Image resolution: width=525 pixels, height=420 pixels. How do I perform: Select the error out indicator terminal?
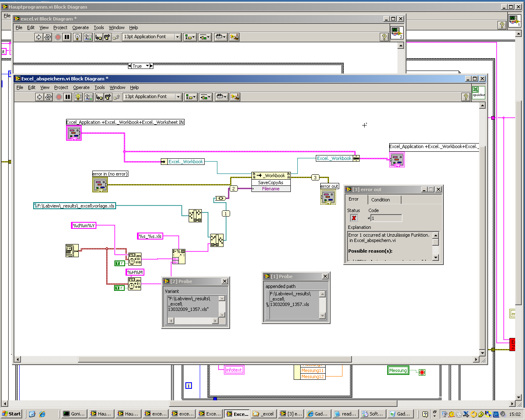328,197
